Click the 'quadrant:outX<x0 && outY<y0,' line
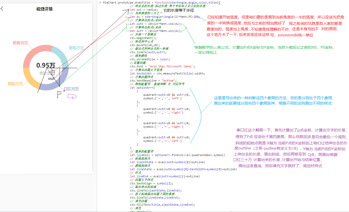349x212 pixels. [167, 109]
